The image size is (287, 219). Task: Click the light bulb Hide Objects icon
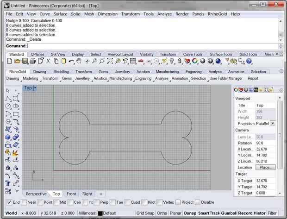[172, 61]
